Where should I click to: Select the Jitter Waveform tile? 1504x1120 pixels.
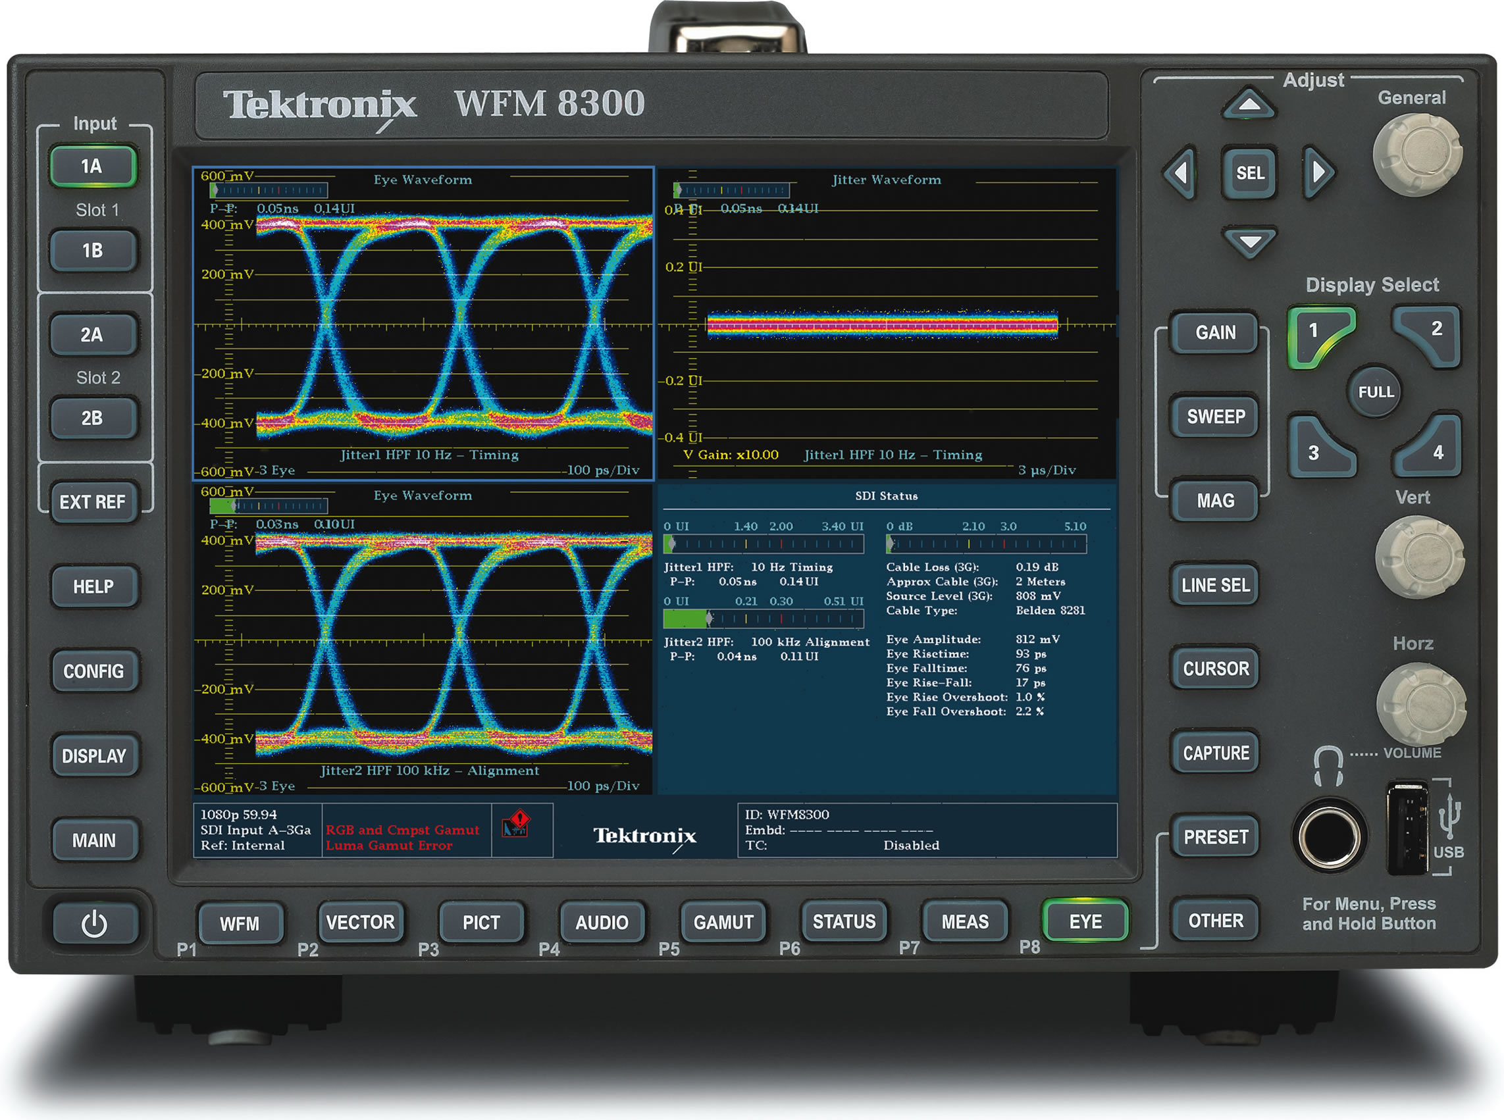(887, 323)
